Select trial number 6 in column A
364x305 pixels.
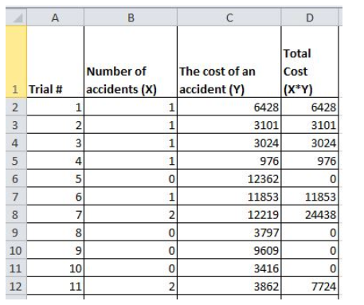(x=55, y=196)
